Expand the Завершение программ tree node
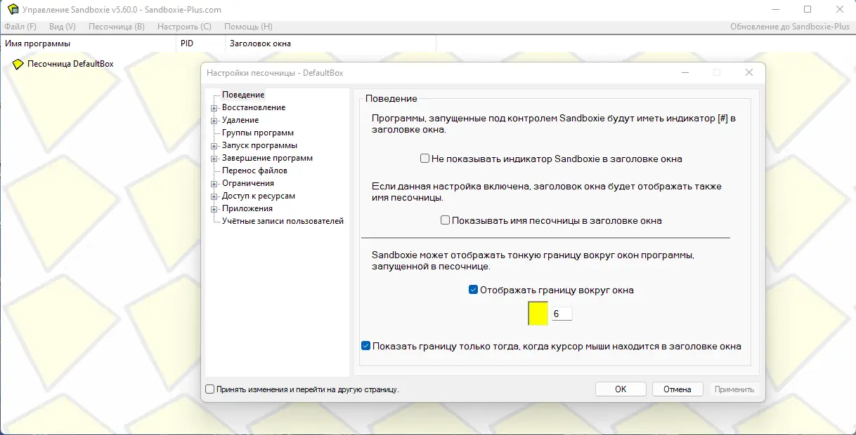The image size is (856, 435). pos(214,159)
